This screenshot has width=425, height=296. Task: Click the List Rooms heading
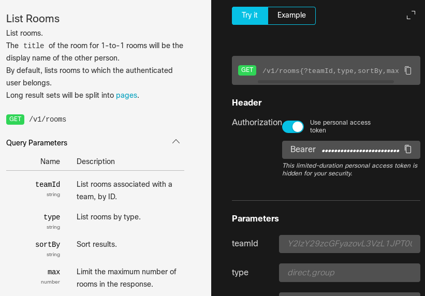tap(33, 19)
